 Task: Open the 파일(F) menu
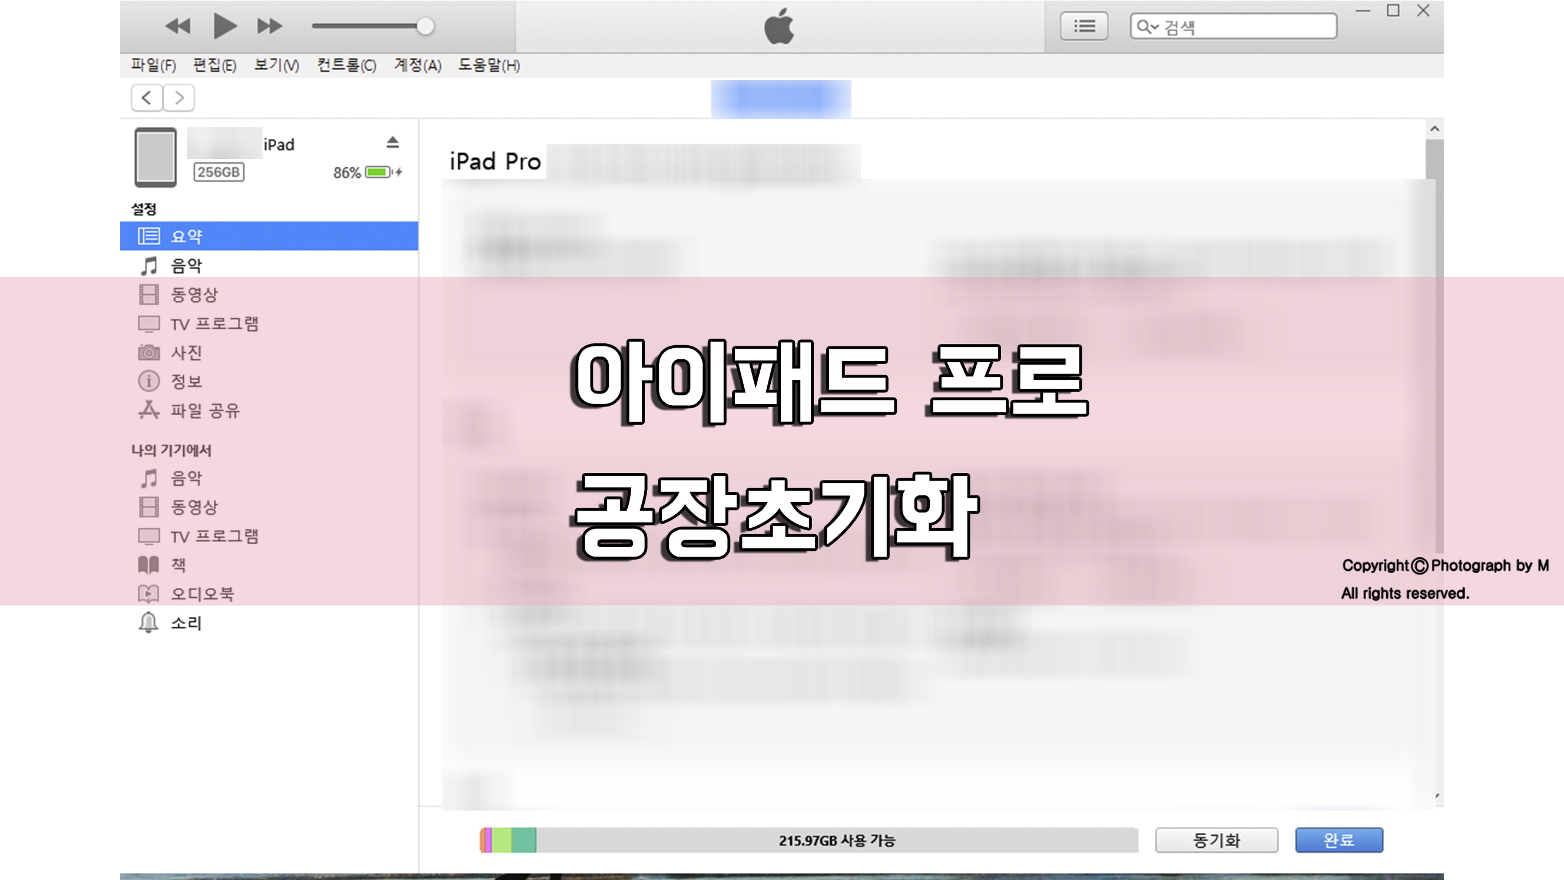(154, 65)
